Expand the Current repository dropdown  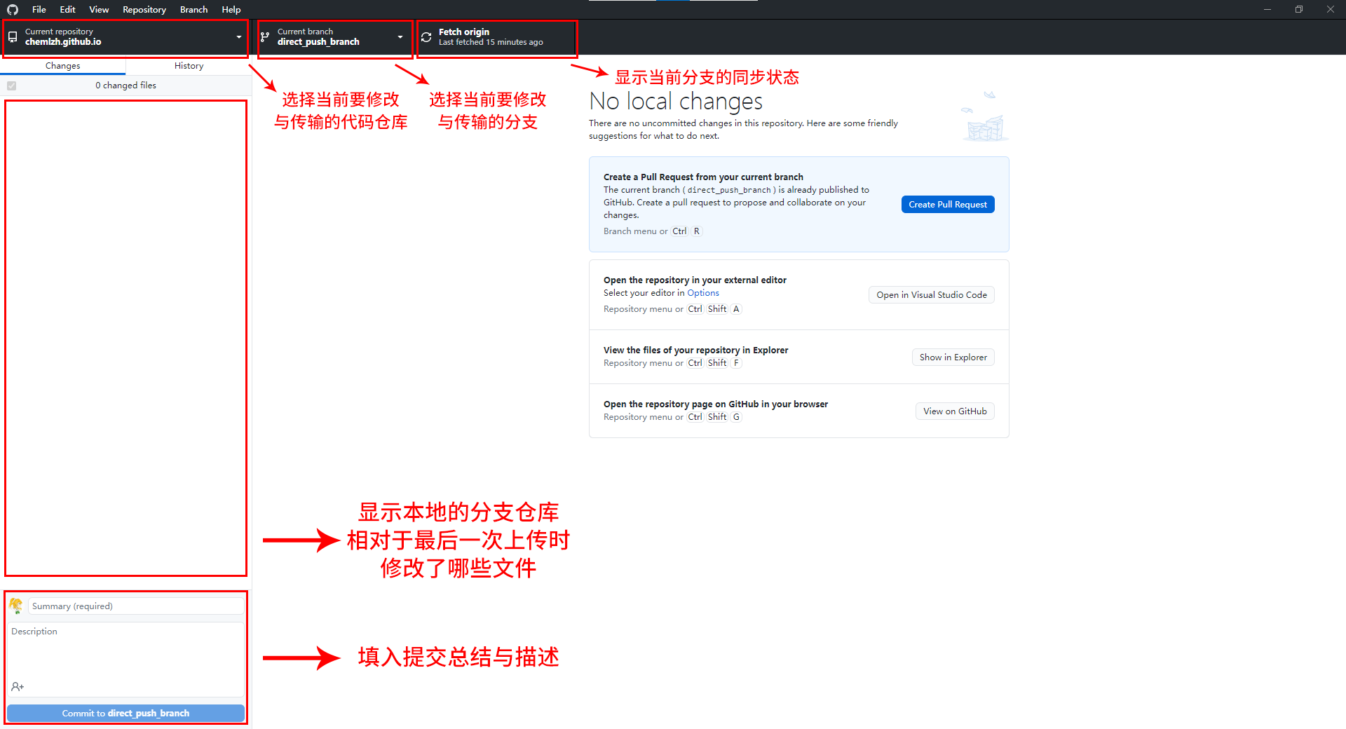click(x=126, y=37)
